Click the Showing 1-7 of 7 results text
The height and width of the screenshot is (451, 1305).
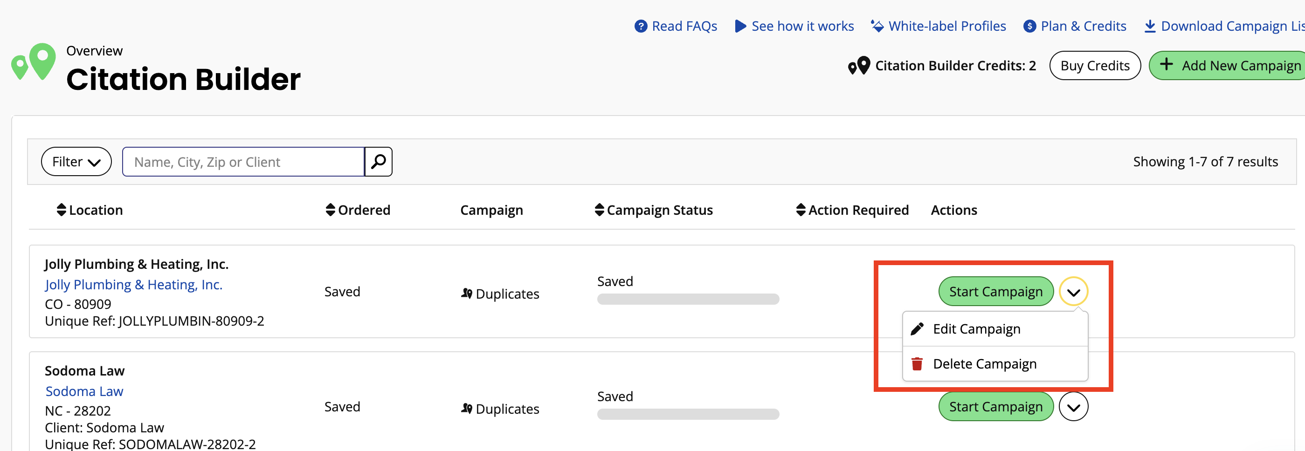tap(1205, 162)
